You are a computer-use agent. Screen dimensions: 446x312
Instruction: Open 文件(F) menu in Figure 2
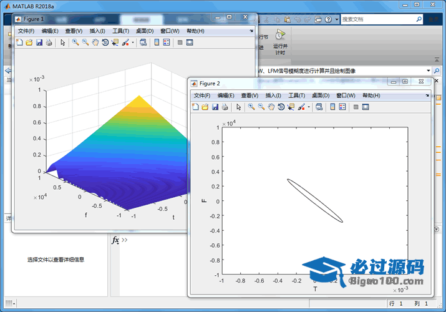[202, 95]
